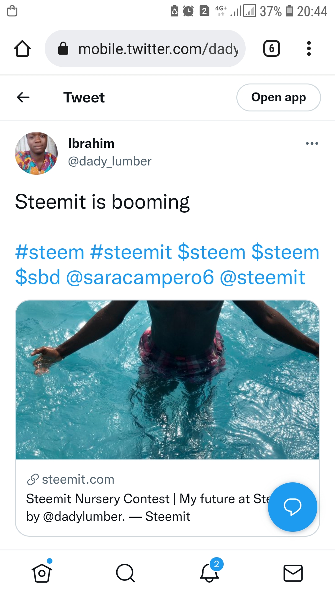Follow the #steemit hashtag link
This screenshot has width=335, height=596.
tap(131, 252)
